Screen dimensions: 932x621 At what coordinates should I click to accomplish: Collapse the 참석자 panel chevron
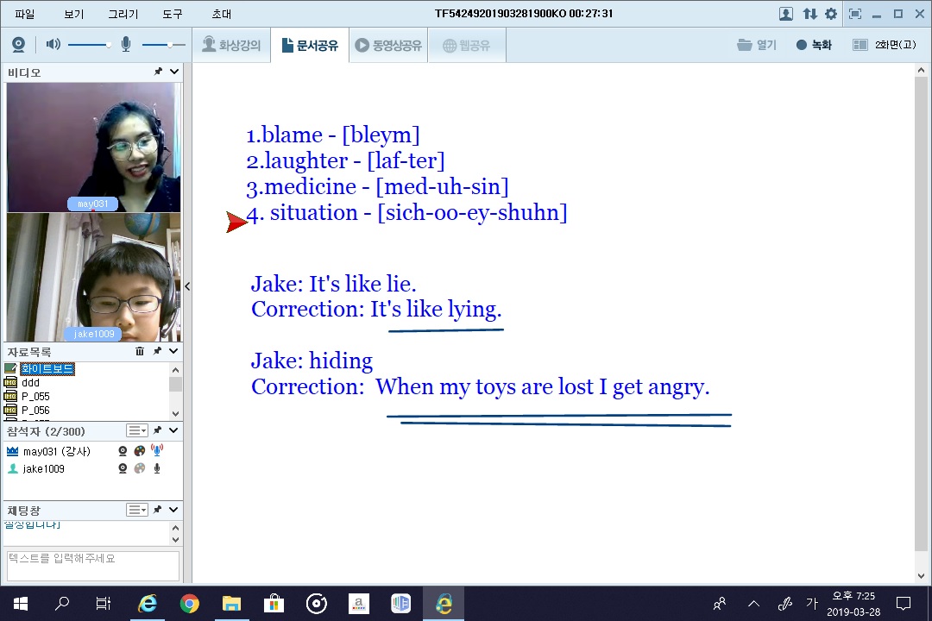coord(173,430)
